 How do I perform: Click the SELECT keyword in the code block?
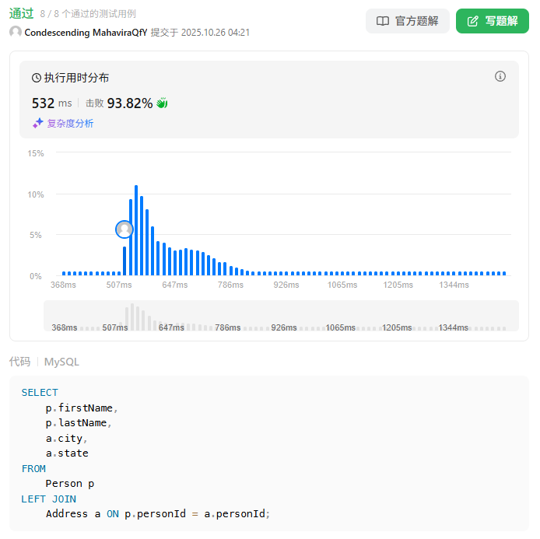40,393
